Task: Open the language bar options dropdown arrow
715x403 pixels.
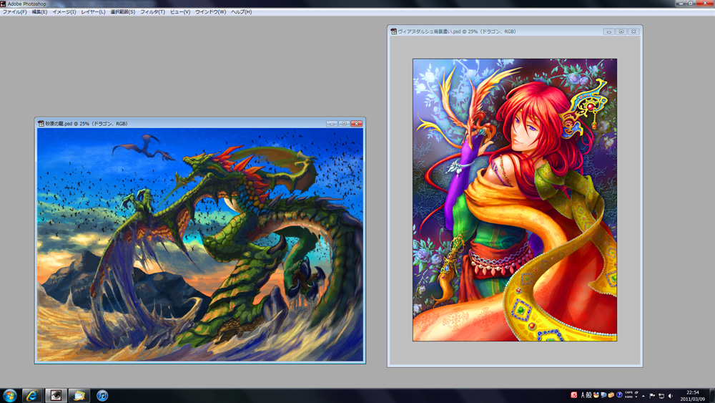Action: [x=636, y=397]
